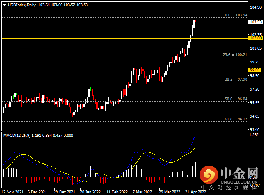Click the MACD(12,26,9) indicator label
The width and height of the screenshot is (264, 195).
(x=17, y=136)
